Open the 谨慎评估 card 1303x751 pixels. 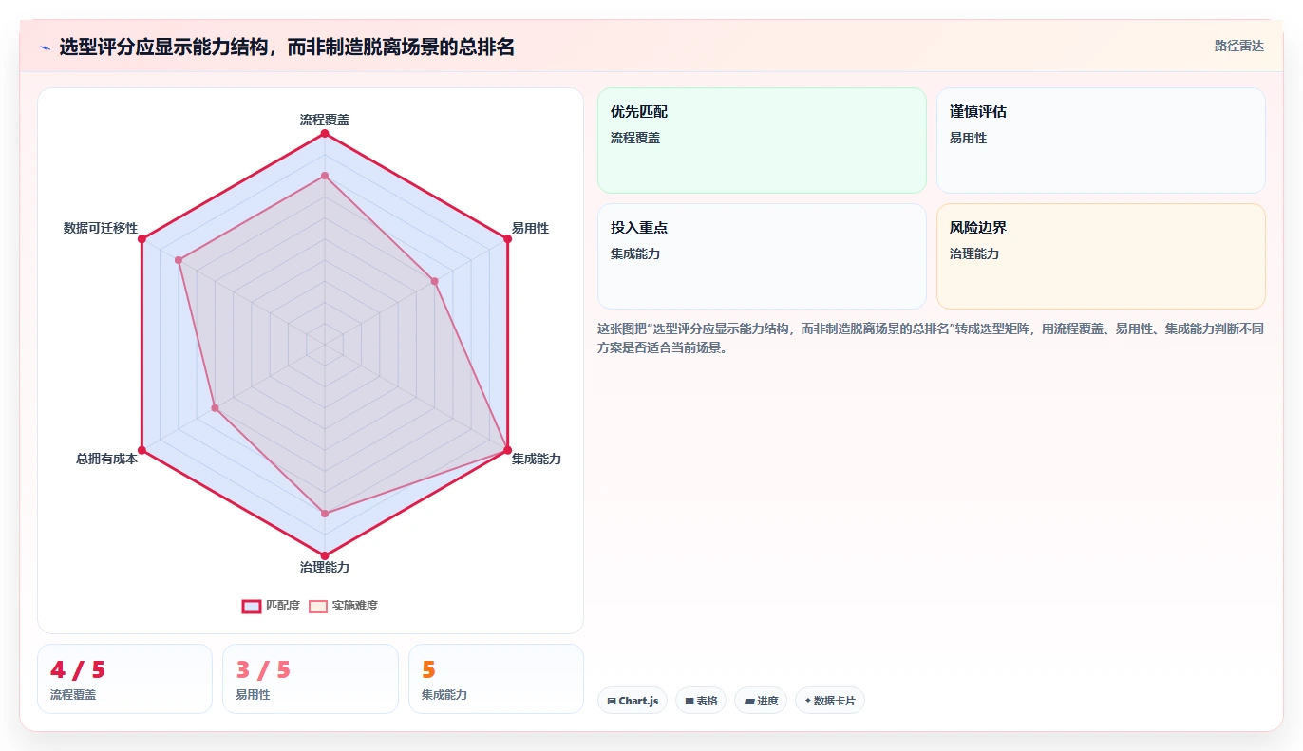(x=1101, y=141)
